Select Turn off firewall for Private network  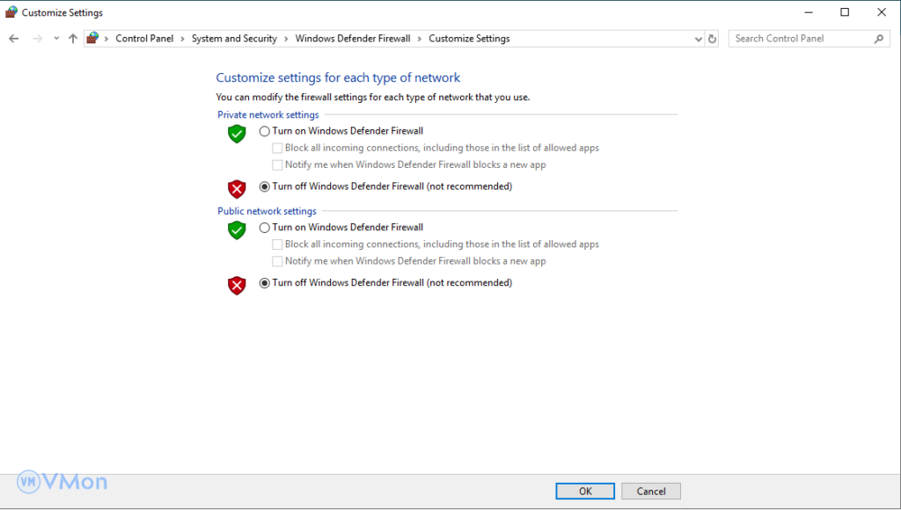tap(265, 186)
